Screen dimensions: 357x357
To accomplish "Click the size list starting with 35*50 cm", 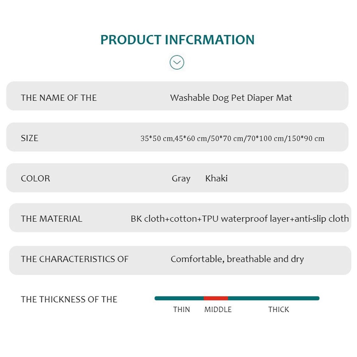I will coord(232,138).
